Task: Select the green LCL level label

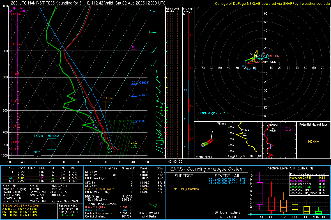Action: [134, 146]
